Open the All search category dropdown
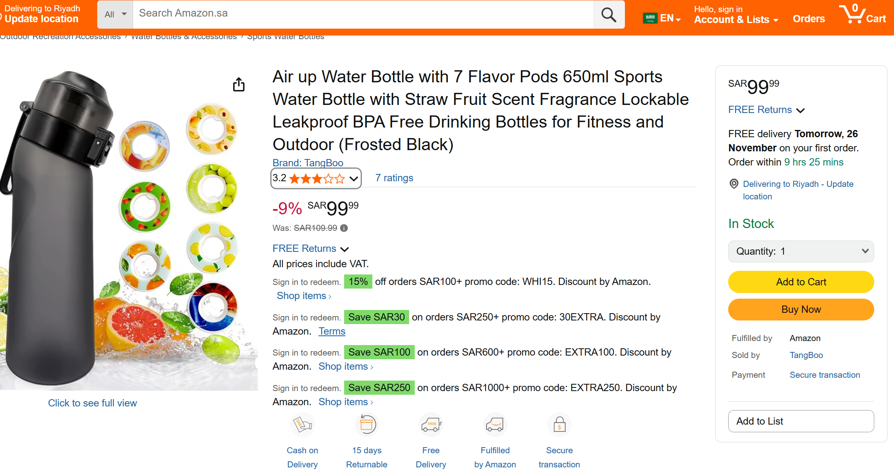 115,15
